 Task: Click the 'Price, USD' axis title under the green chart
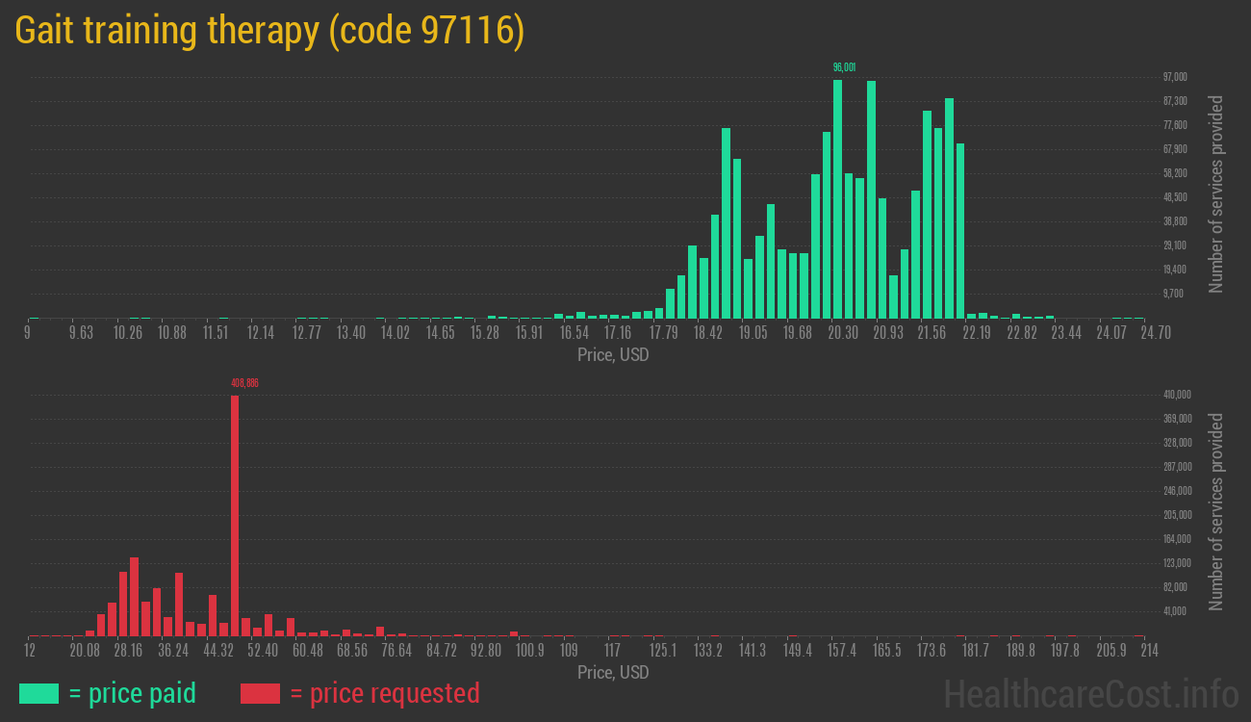(x=613, y=355)
